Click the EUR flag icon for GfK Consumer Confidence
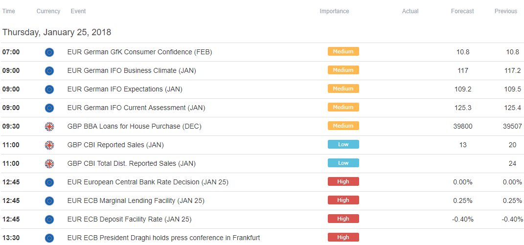Screen dimensions: 524x245 [49, 52]
